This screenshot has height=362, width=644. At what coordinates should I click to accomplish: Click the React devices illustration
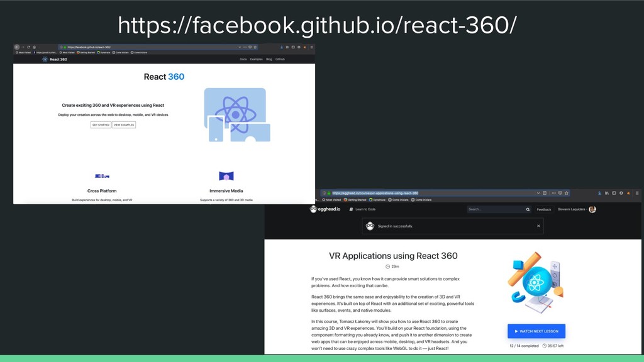point(237,115)
